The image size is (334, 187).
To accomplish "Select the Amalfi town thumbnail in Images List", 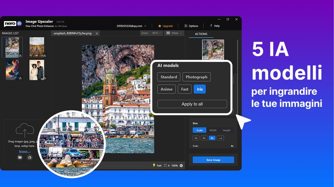I will pos(12,47).
